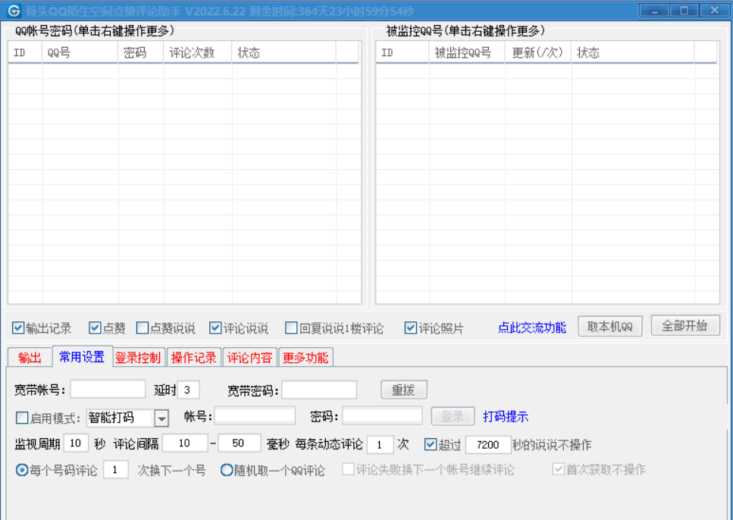Click the 重拨 redial button
The image size is (733, 520).
pos(403,390)
